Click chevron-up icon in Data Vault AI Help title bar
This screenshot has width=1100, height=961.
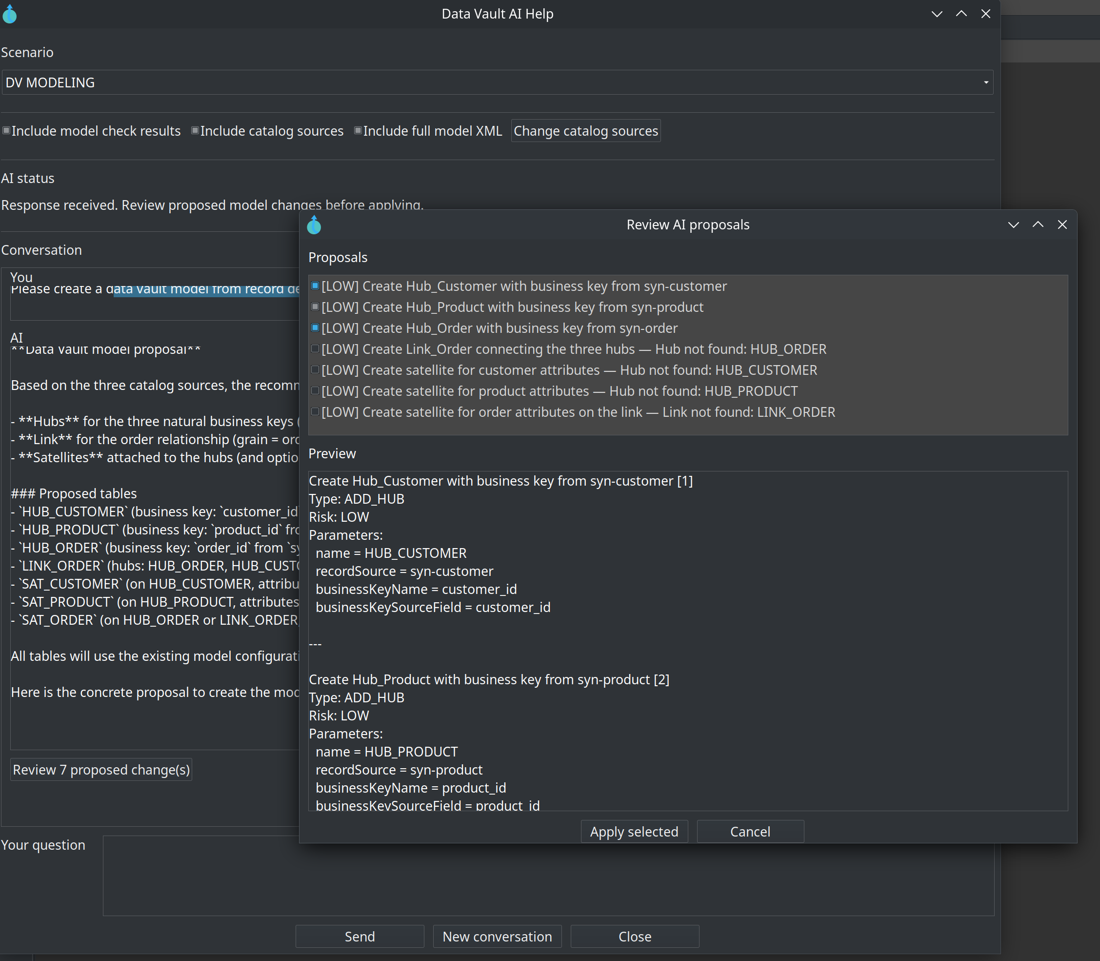click(x=961, y=14)
